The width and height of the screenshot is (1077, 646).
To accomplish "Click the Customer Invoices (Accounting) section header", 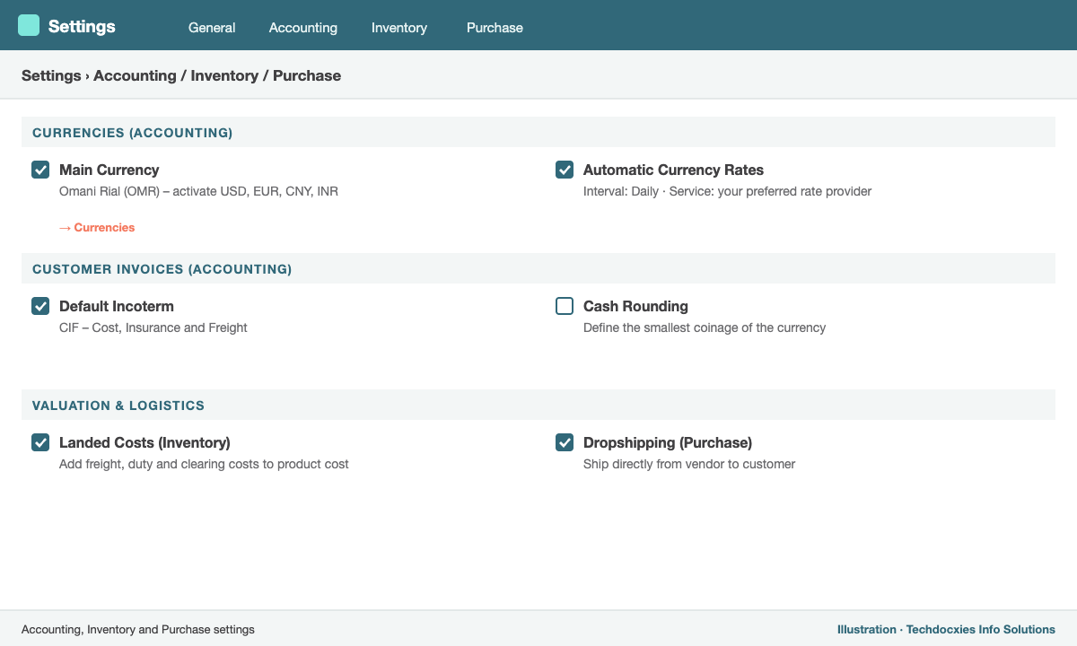I will pos(538,268).
